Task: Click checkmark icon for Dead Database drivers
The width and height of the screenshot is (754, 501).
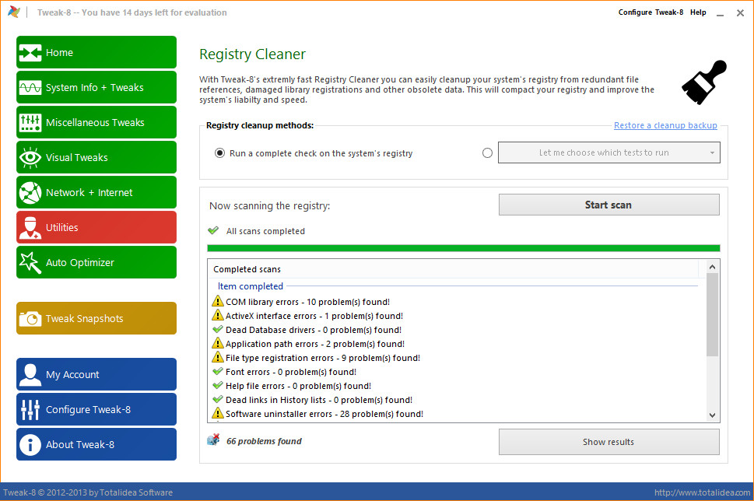Action: pos(218,329)
